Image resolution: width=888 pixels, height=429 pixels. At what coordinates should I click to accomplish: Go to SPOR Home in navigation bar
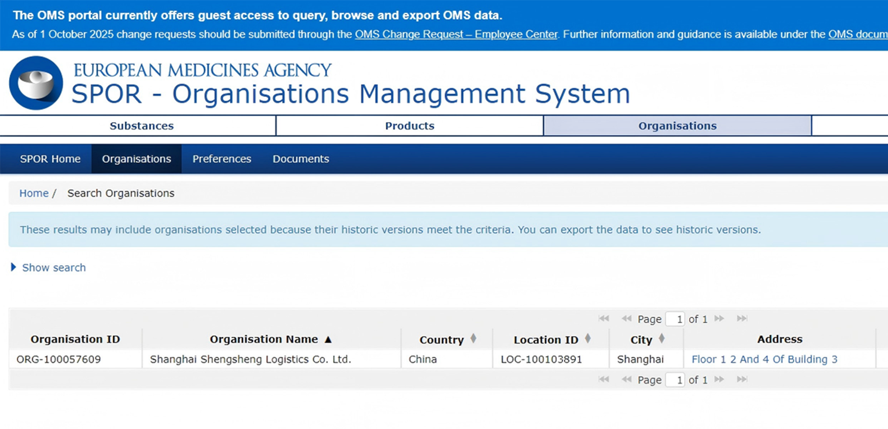click(x=50, y=159)
